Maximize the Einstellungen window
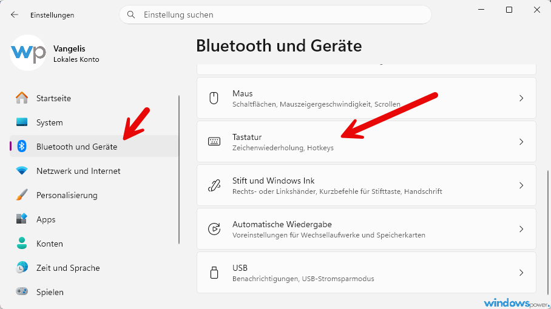The image size is (551, 309). click(x=509, y=10)
